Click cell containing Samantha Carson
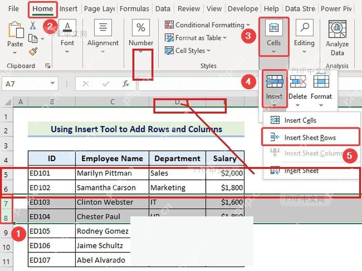This screenshot has height=271, width=362. (112, 188)
